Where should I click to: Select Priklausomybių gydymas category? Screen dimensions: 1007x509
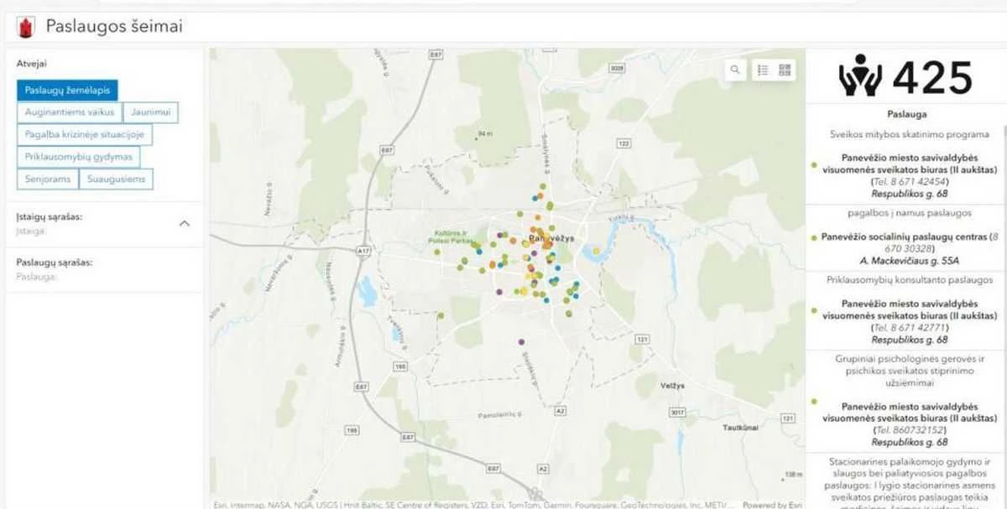pyautogui.click(x=78, y=157)
